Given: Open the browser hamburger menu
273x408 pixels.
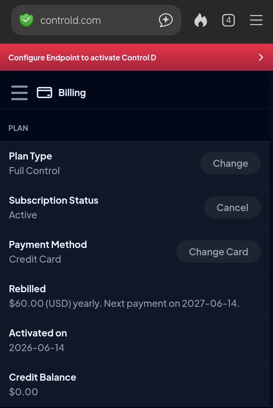Looking at the screenshot, I should click(256, 20).
